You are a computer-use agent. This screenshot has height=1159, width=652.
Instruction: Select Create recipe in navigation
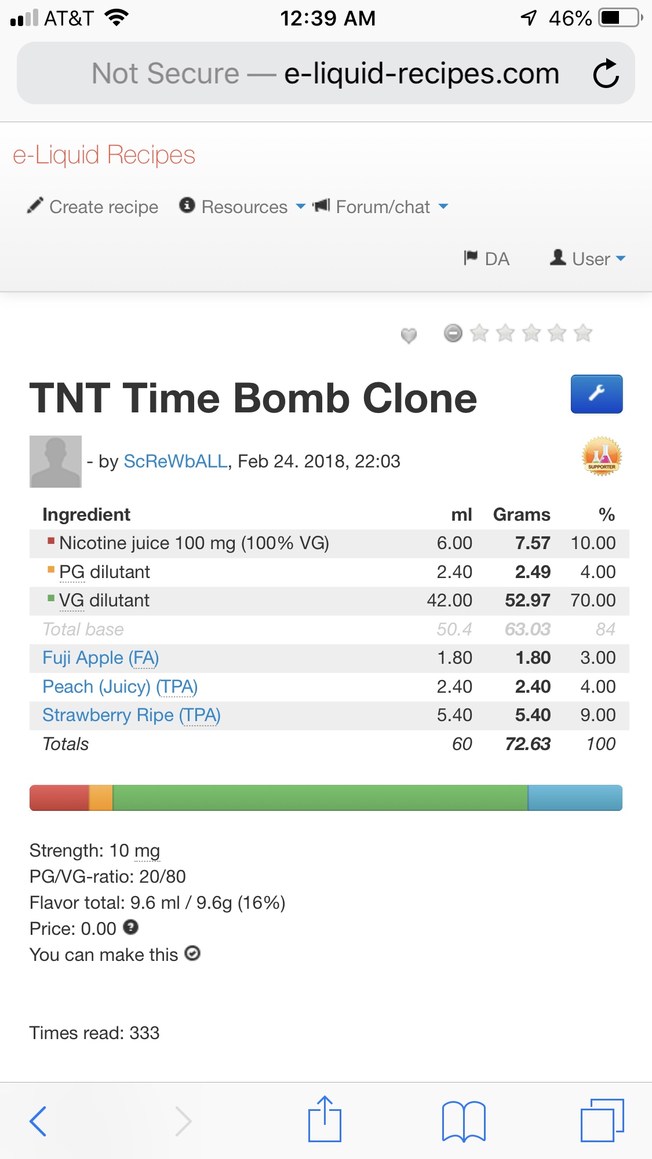[x=93, y=207]
